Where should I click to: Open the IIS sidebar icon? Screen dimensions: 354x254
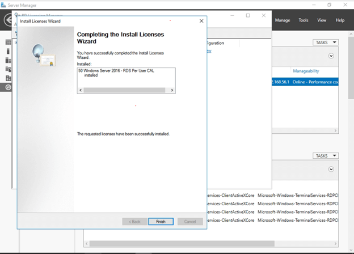[x=8, y=78]
